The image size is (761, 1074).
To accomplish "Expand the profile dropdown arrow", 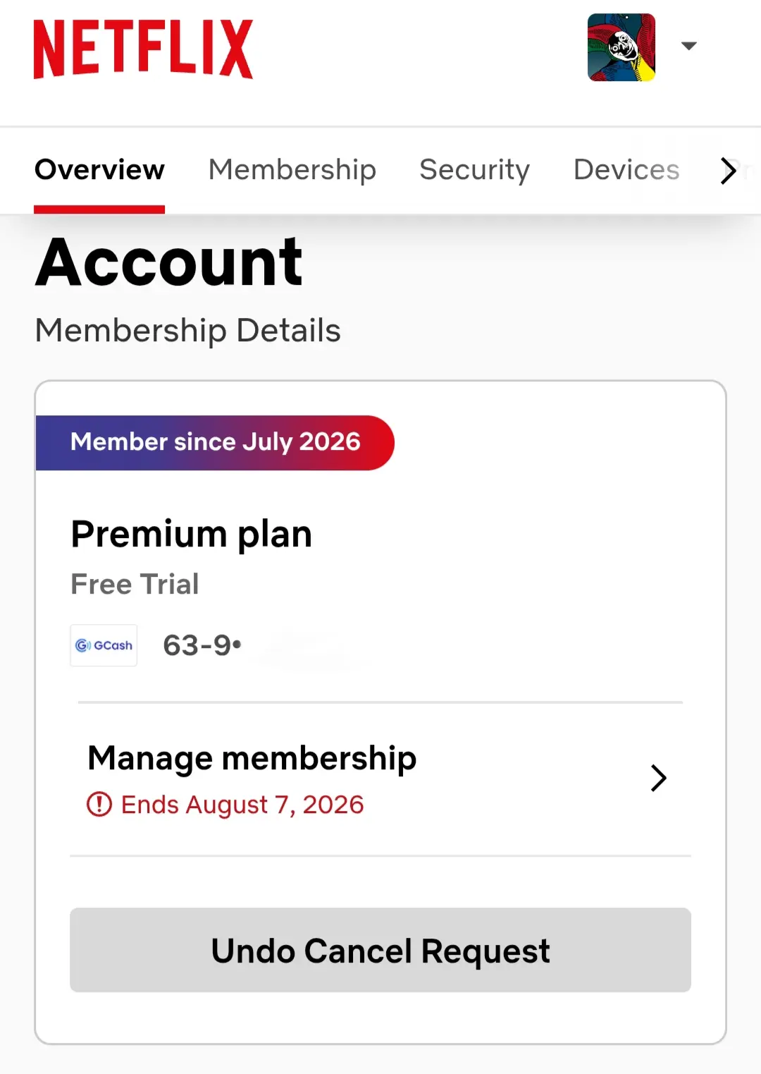I will click(x=689, y=46).
